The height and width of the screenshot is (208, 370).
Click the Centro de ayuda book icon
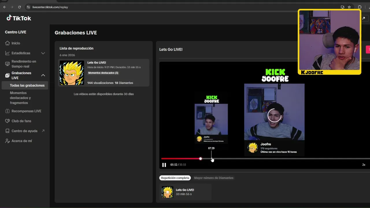point(8,131)
